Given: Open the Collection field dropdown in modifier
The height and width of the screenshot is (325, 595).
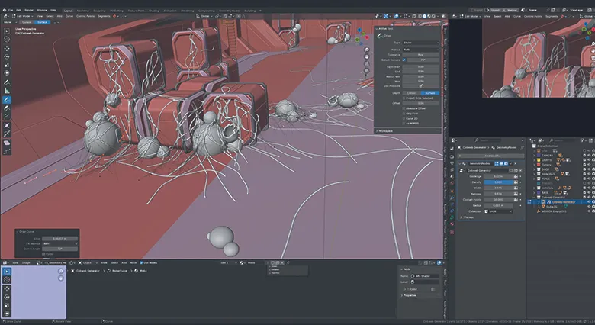Looking at the screenshot, I should [498, 211].
